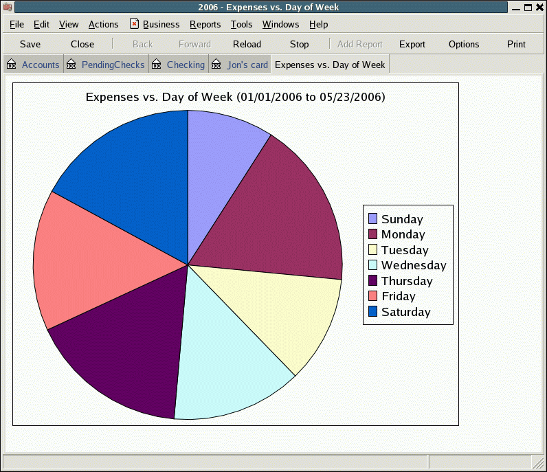Switch to Expenses vs. Day of Week tab
The height and width of the screenshot is (472, 547).
point(329,65)
